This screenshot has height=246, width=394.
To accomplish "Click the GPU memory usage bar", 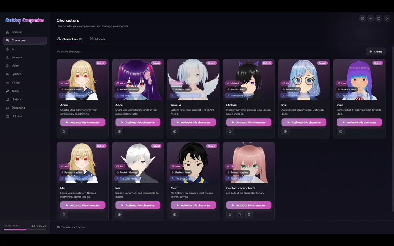I will coord(25,229).
